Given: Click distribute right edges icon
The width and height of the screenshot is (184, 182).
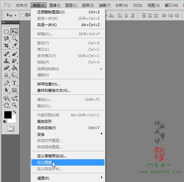Looking at the screenshot, I should (177, 15).
